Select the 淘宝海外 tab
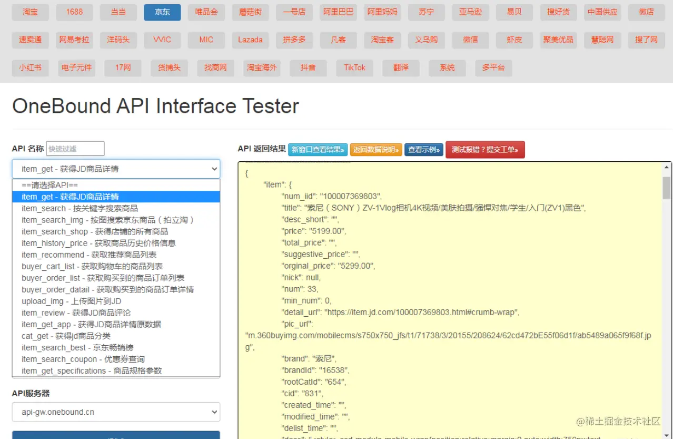The image size is (673, 439). click(x=262, y=68)
